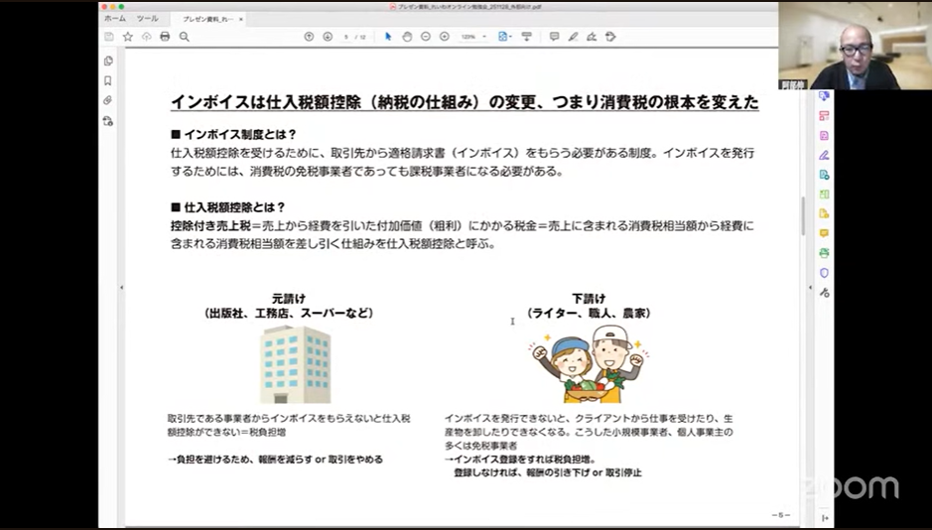
Task: Open search with the magnifier icon
Action: pyautogui.click(x=185, y=37)
